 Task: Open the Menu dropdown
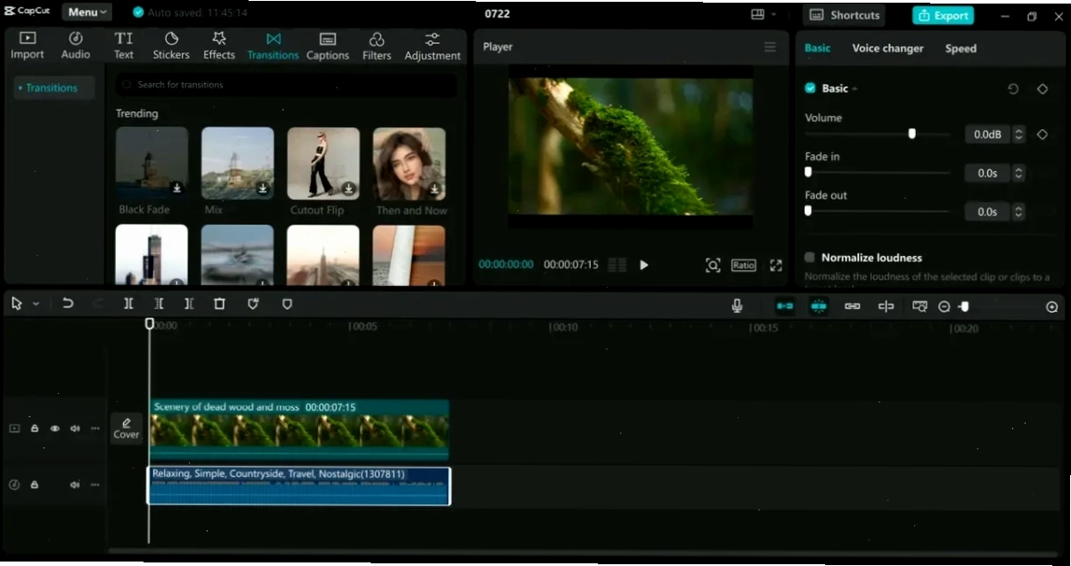pyautogui.click(x=86, y=12)
